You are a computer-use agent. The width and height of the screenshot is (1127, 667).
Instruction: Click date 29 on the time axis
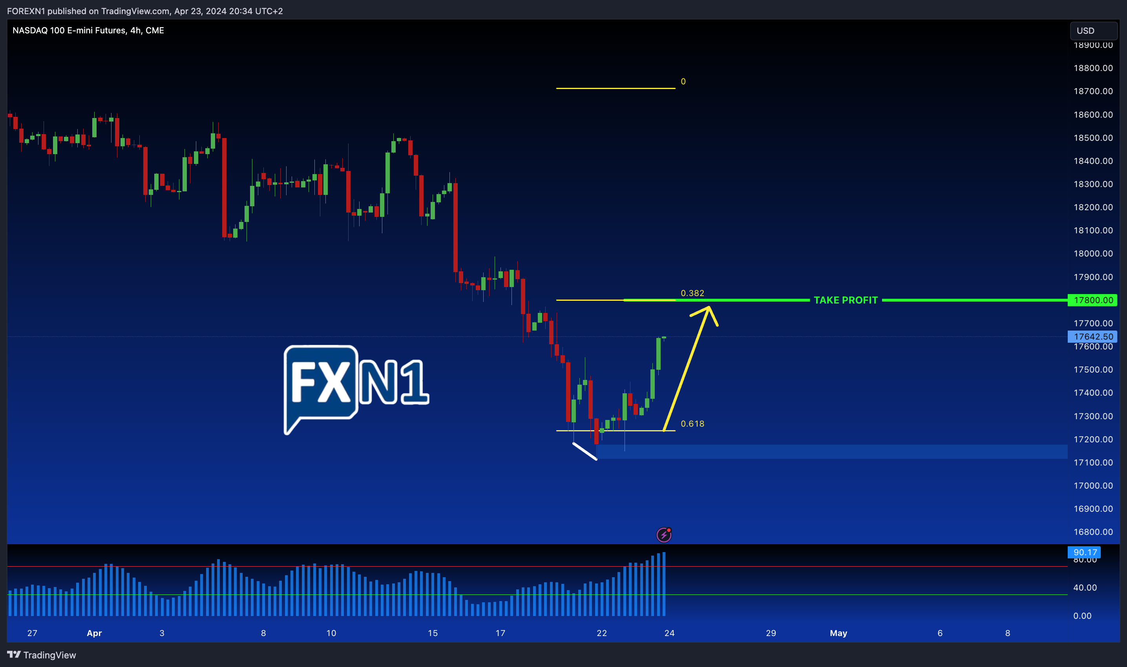coord(771,633)
